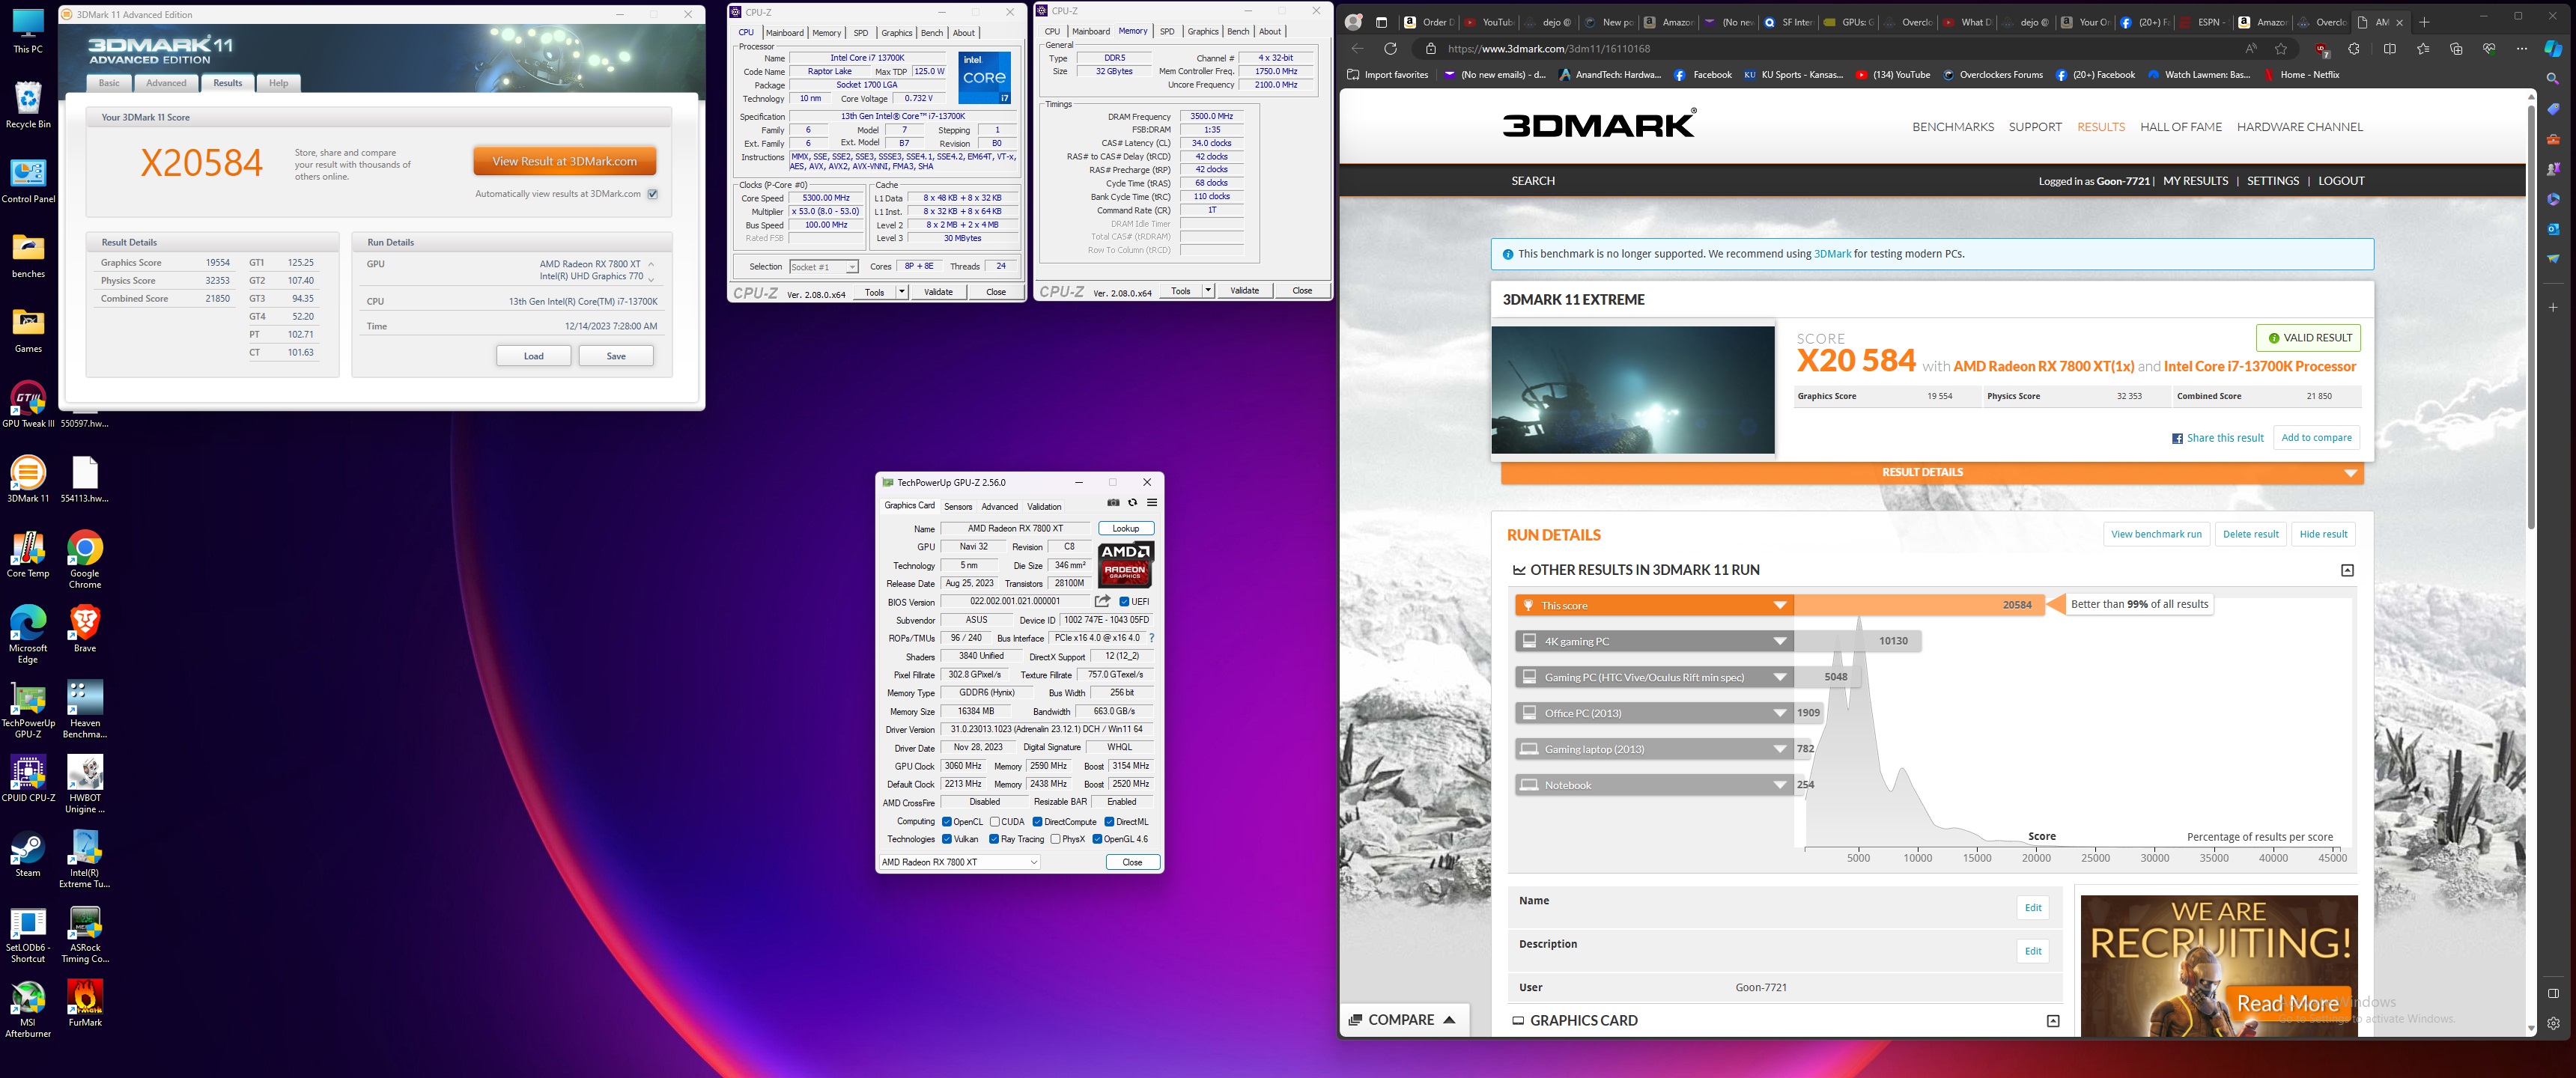Expand the 4K gaming PC dropdown row
This screenshot has height=1078, width=2576.
click(1654, 641)
